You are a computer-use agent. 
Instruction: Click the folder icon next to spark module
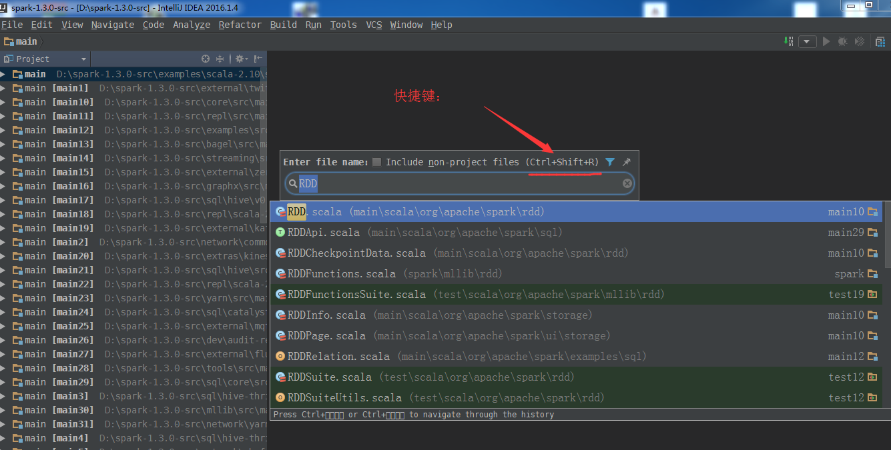point(872,274)
